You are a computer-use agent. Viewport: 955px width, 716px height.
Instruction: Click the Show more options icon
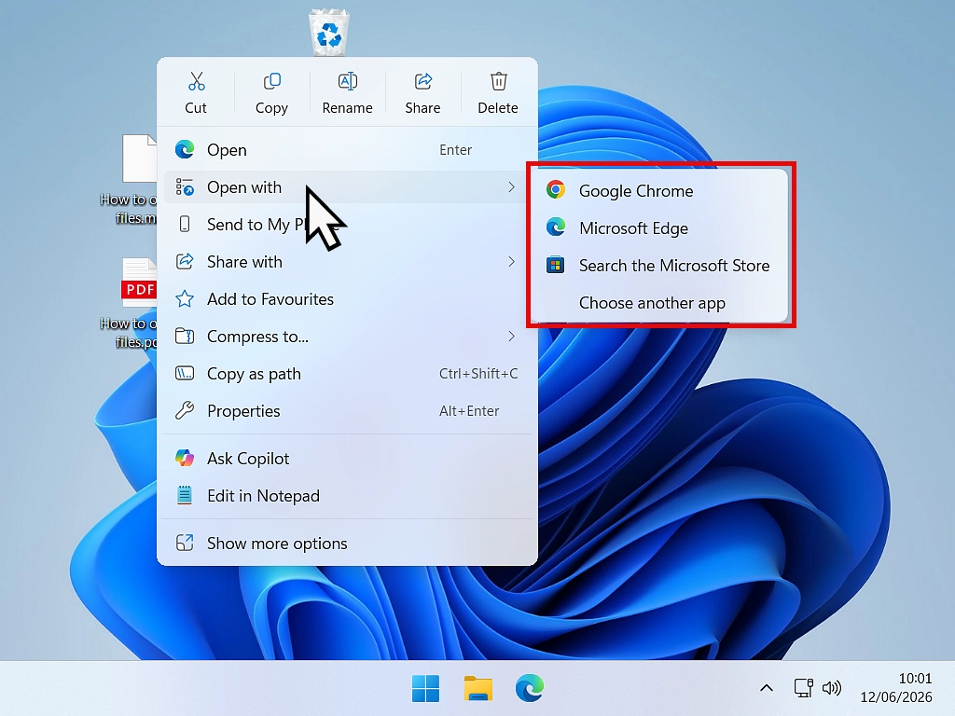[x=185, y=543]
